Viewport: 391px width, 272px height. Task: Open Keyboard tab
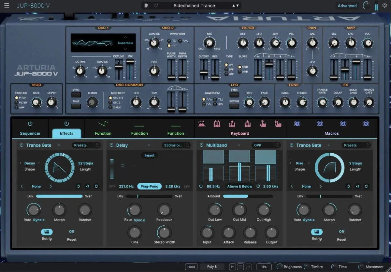(240, 133)
